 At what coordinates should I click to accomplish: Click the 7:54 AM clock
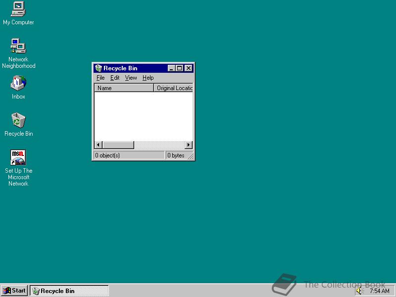(379, 291)
